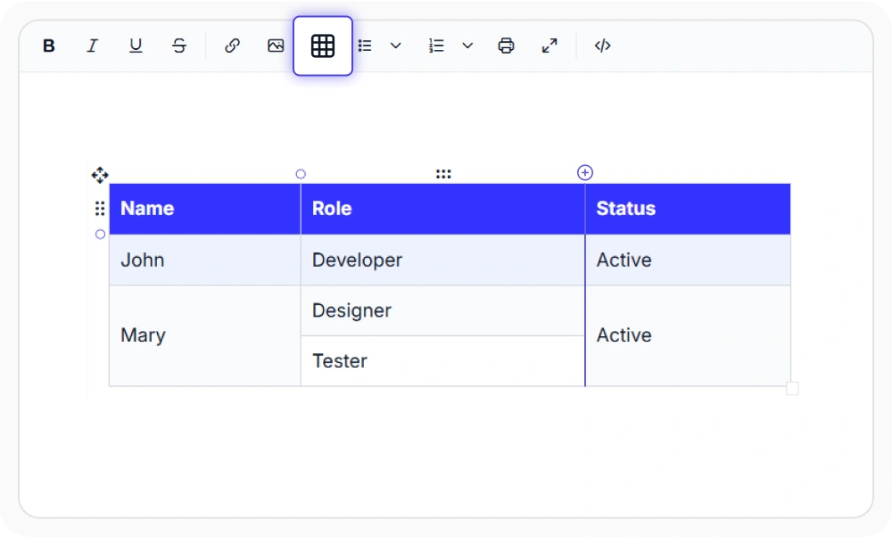892x537 pixels.
Task: Apply underline formatting
Action: coord(136,45)
